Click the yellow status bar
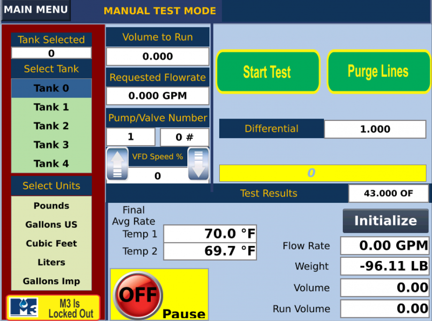The height and width of the screenshot is (321, 432). 323,173
